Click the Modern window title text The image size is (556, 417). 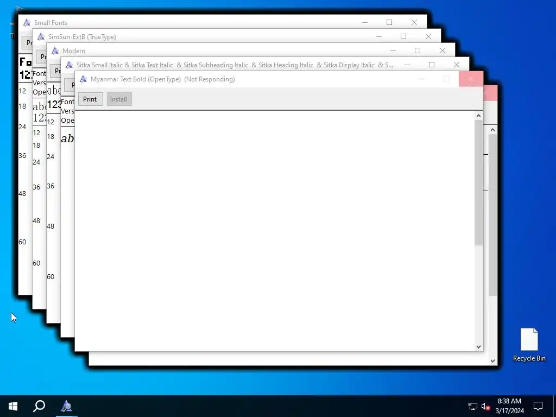click(x=74, y=51)
